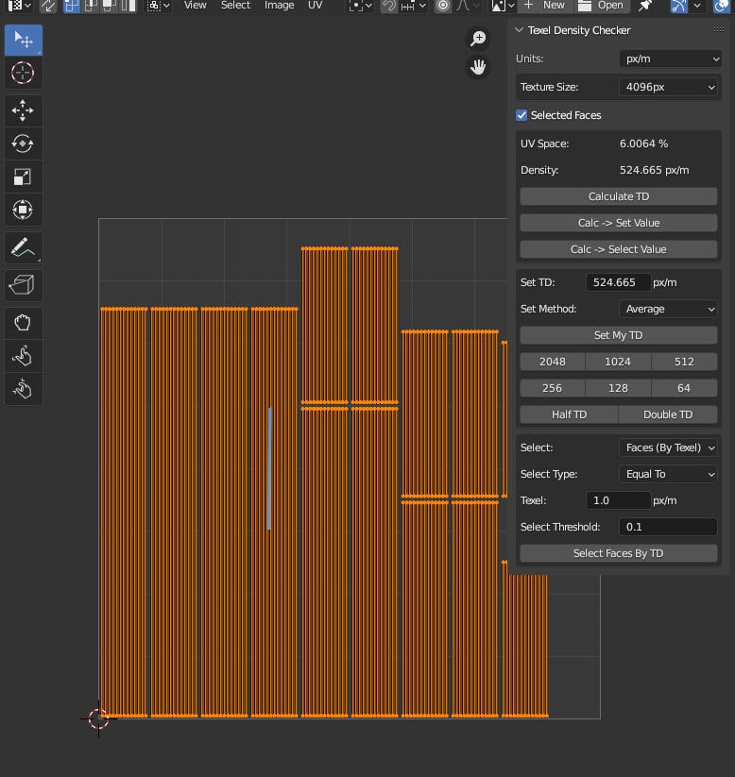Click the zoom view gizmo
The height and width of the screenshot is (777, 735).
click(478, 39)
